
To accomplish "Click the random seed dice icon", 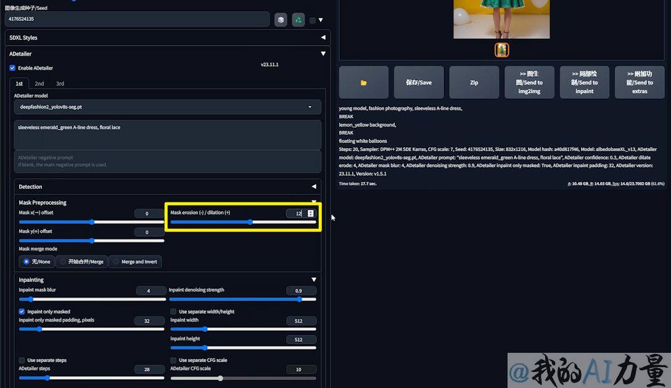I will pyautogui.click(x=281, y=20).
